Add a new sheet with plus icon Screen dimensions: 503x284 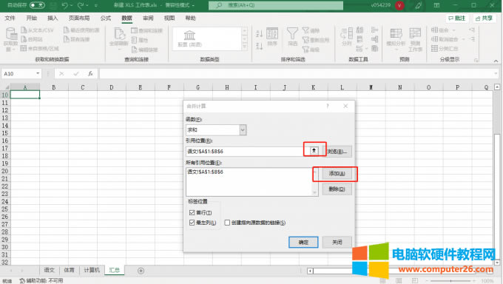[x=141, y=271]
